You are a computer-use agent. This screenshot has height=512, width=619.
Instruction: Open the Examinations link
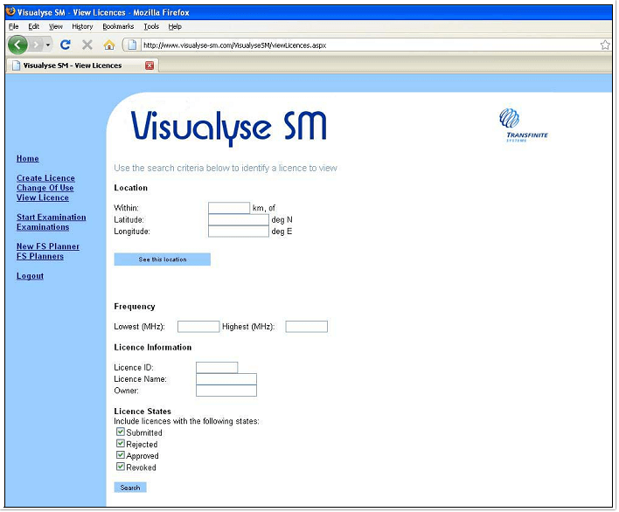tap(43, 227)
